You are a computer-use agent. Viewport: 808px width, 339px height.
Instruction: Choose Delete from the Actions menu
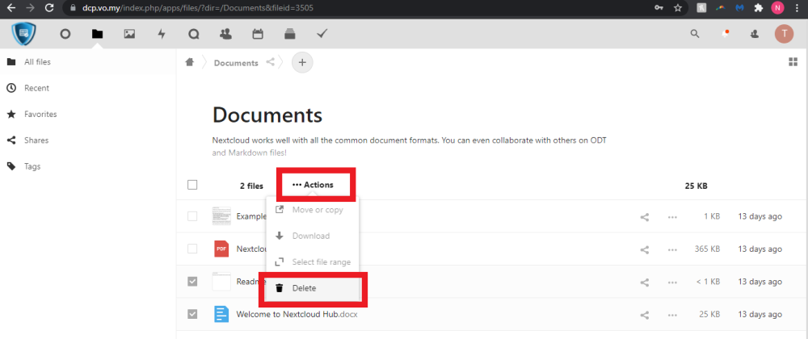click(x=304, y=288)
